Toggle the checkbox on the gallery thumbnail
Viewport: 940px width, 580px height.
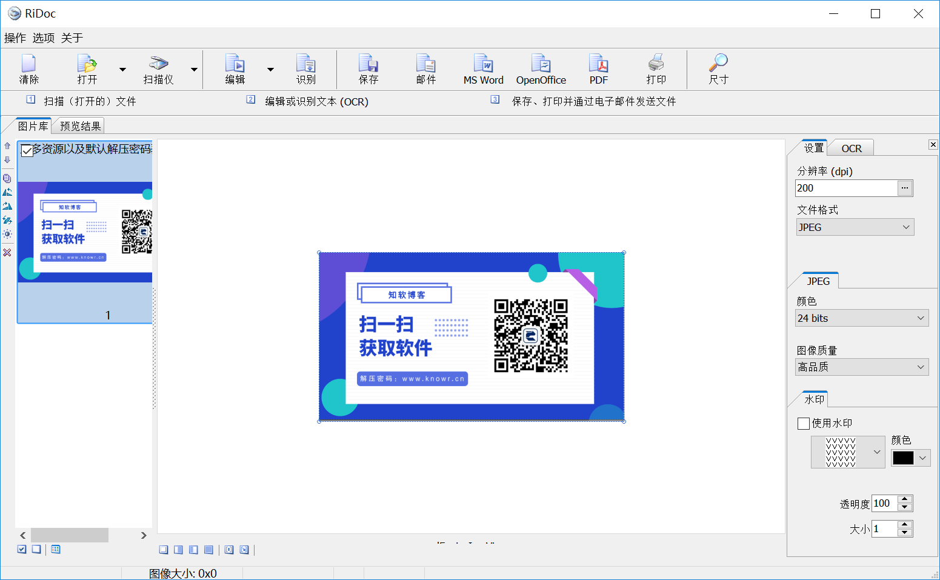[27, 150]
